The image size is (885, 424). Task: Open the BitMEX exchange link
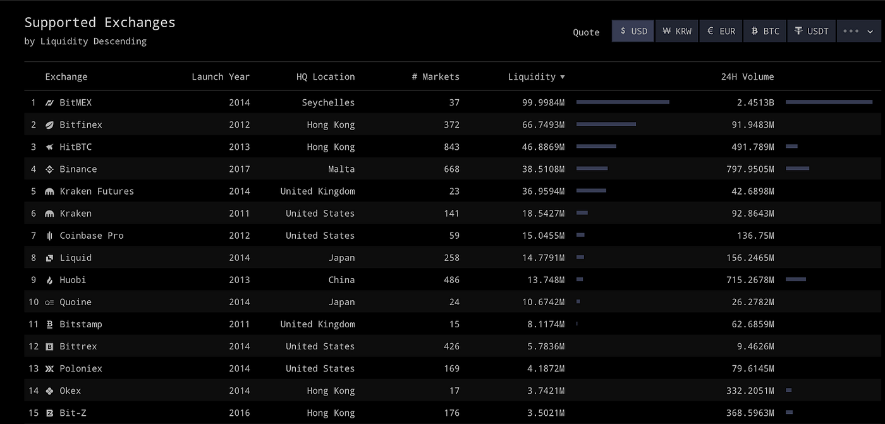coord(75,102)
